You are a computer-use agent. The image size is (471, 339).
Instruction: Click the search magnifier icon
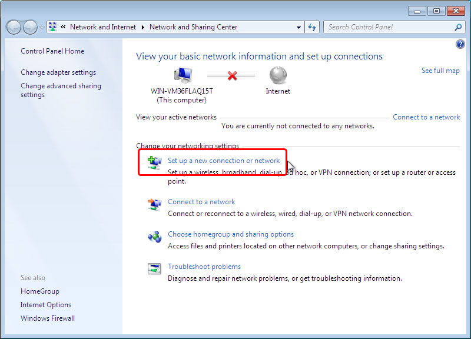click(x=458, y=27)
